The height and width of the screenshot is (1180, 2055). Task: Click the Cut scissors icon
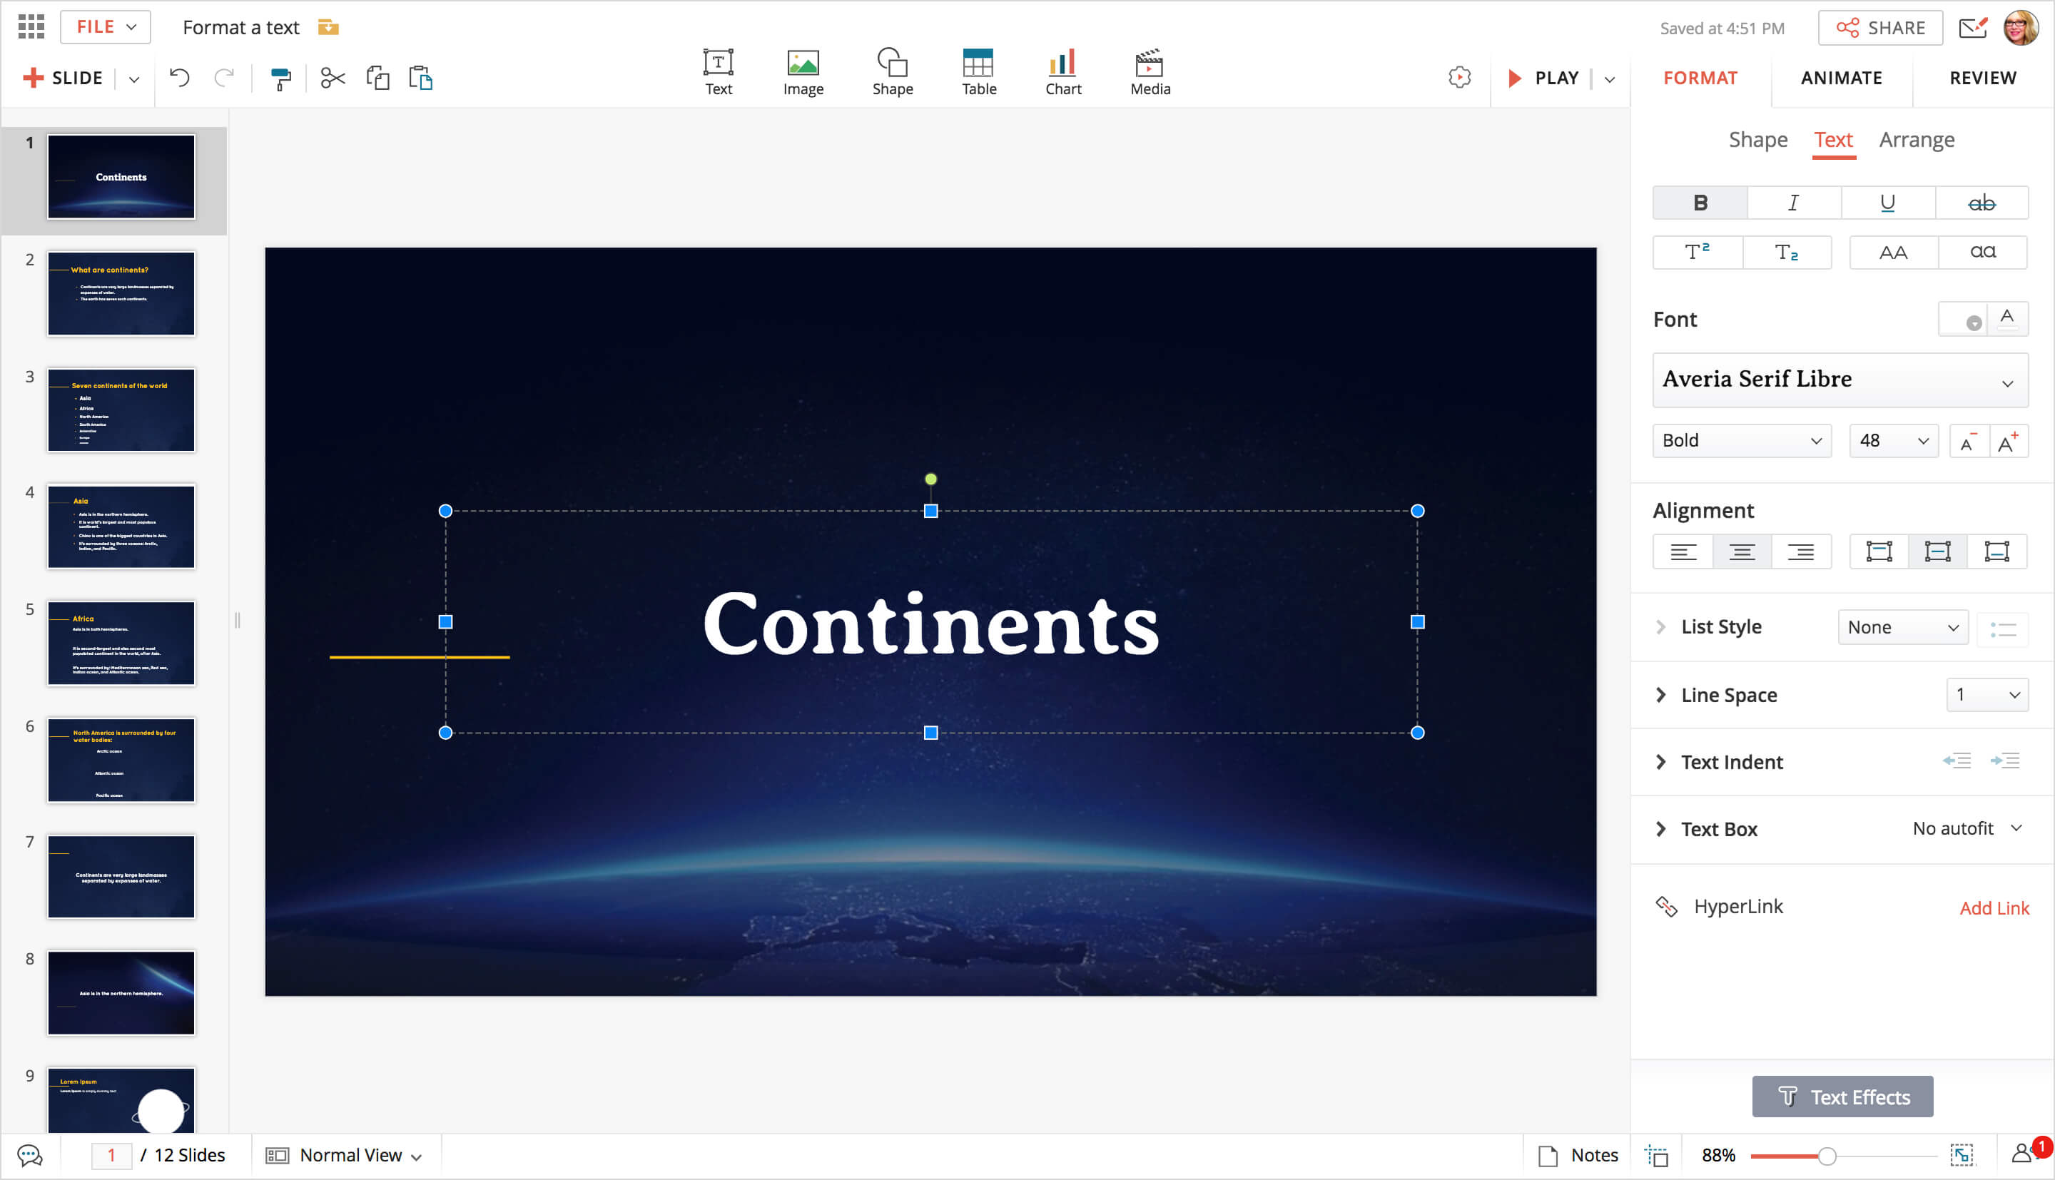point(333,78)
